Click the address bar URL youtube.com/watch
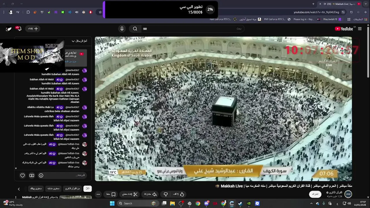This screenshot has width=370, height=208. [x=316, y=12]
